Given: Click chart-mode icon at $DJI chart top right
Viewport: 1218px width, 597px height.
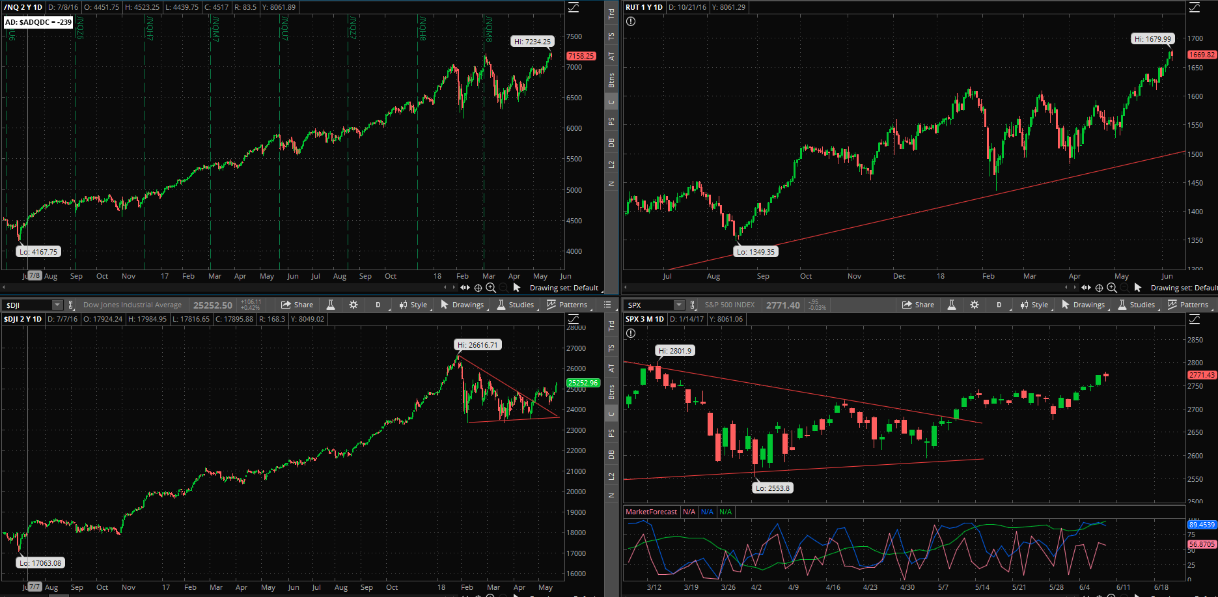Looking at the screenshot, I should (574, 319).
